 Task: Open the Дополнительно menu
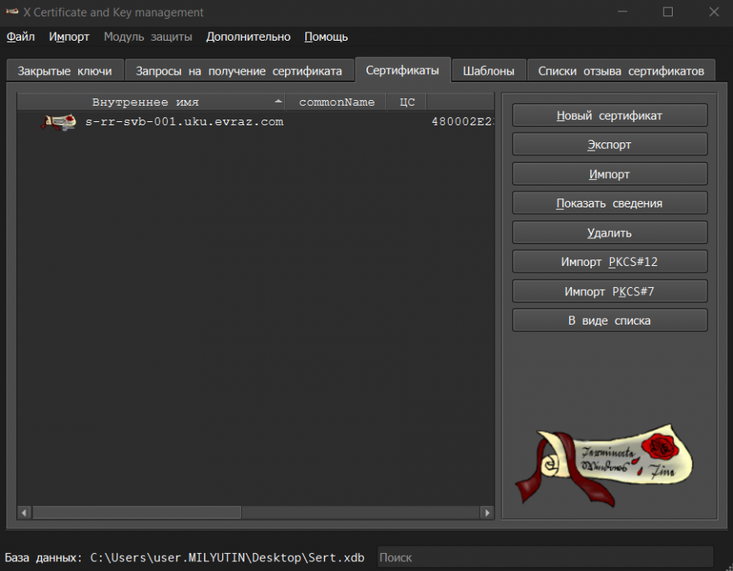(x=248, y=37)
